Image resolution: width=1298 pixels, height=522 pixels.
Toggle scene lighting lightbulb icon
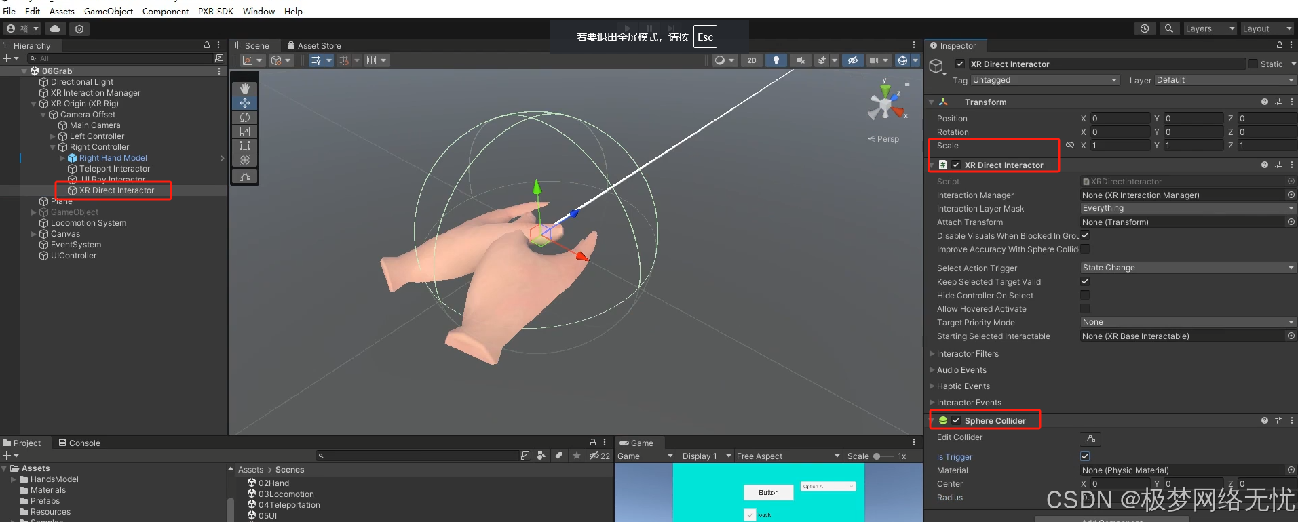[x=776, y=60]
